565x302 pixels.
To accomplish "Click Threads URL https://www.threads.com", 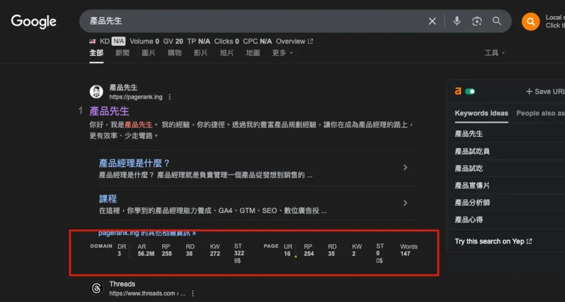I will click(142, 293).
